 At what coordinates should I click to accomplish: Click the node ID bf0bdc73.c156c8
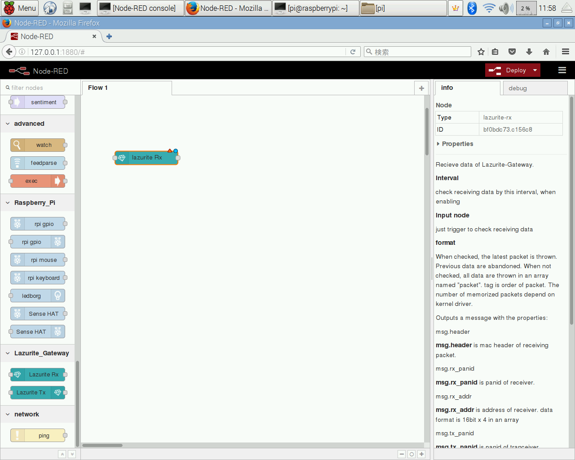click(508, 129)
